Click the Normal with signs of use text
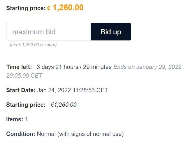 click(x=80, y=134)
